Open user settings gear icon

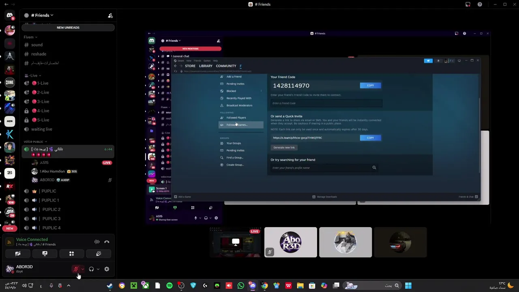click(107, 269)
